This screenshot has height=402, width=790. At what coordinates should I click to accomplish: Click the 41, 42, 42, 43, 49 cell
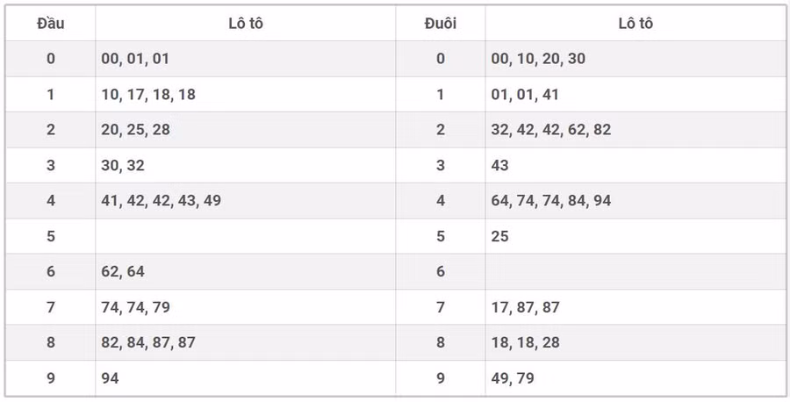[x=161, y=201]
